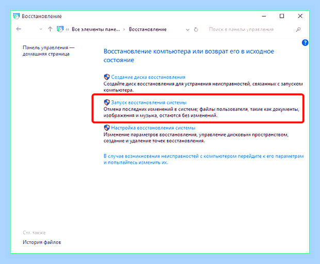Refresh the Control Panel page
This screenshot has width=320, height=264.
point(196,29)
